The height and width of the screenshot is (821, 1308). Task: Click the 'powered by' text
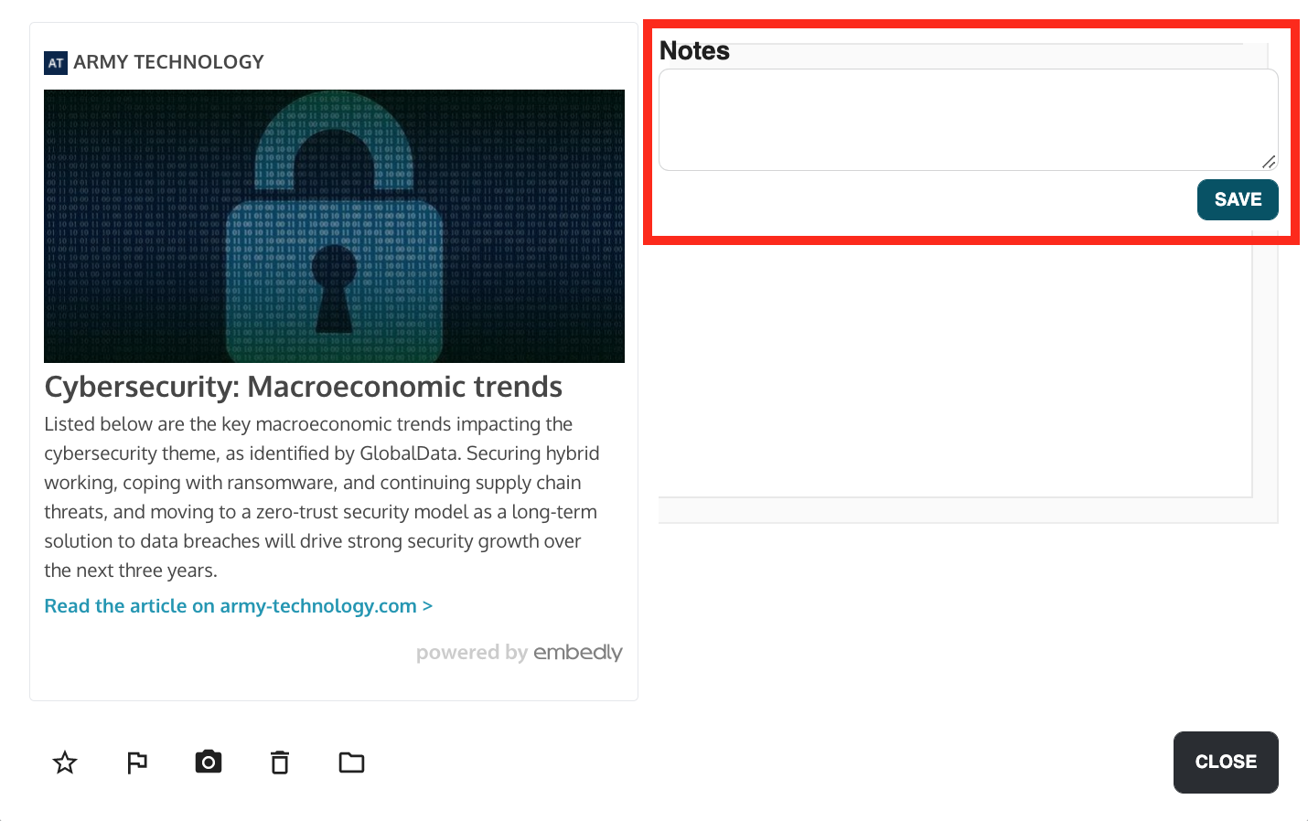click(471, 653)
